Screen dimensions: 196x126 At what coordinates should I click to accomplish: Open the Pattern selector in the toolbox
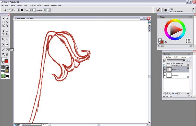[x=3, y=71]
